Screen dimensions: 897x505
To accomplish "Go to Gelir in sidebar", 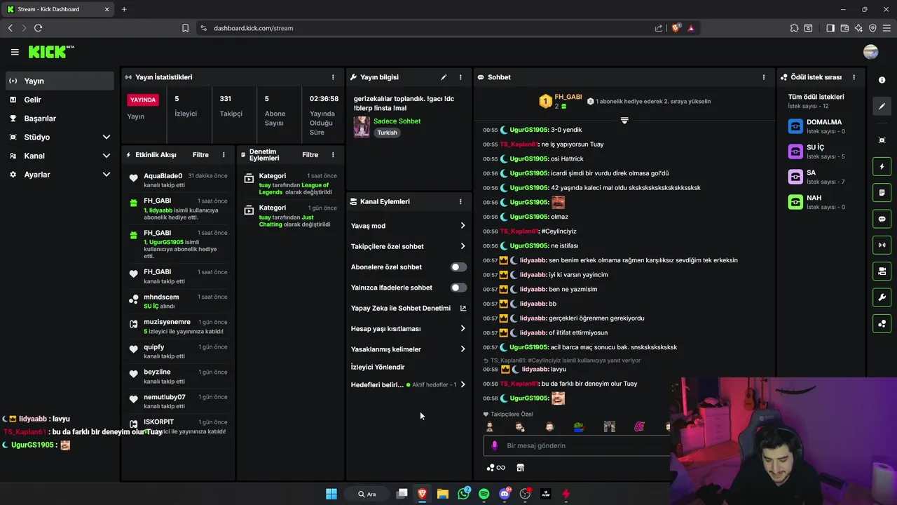I will 60,100.
